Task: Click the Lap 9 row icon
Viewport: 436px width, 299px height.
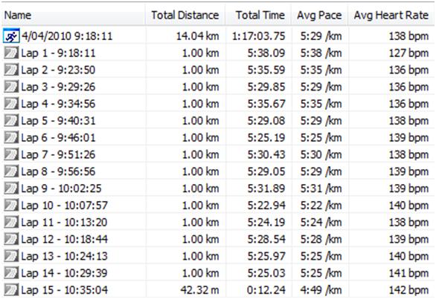Action: click(11, 188)
